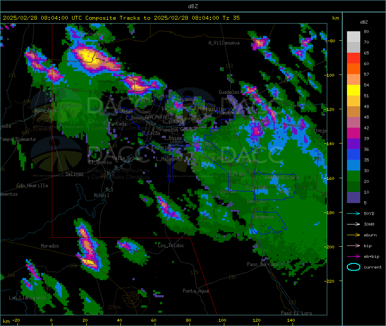Pick the purple swatch between 39 and 36
This screenshot has width=386, height=326.
(x=353, y=144)
